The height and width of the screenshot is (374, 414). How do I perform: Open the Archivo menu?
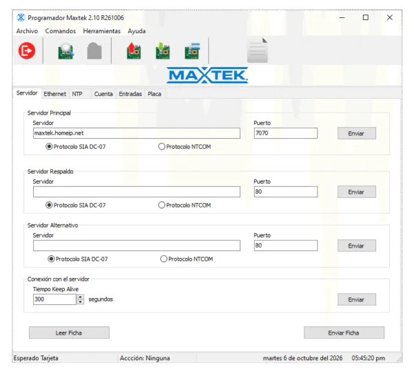(27, 31)
